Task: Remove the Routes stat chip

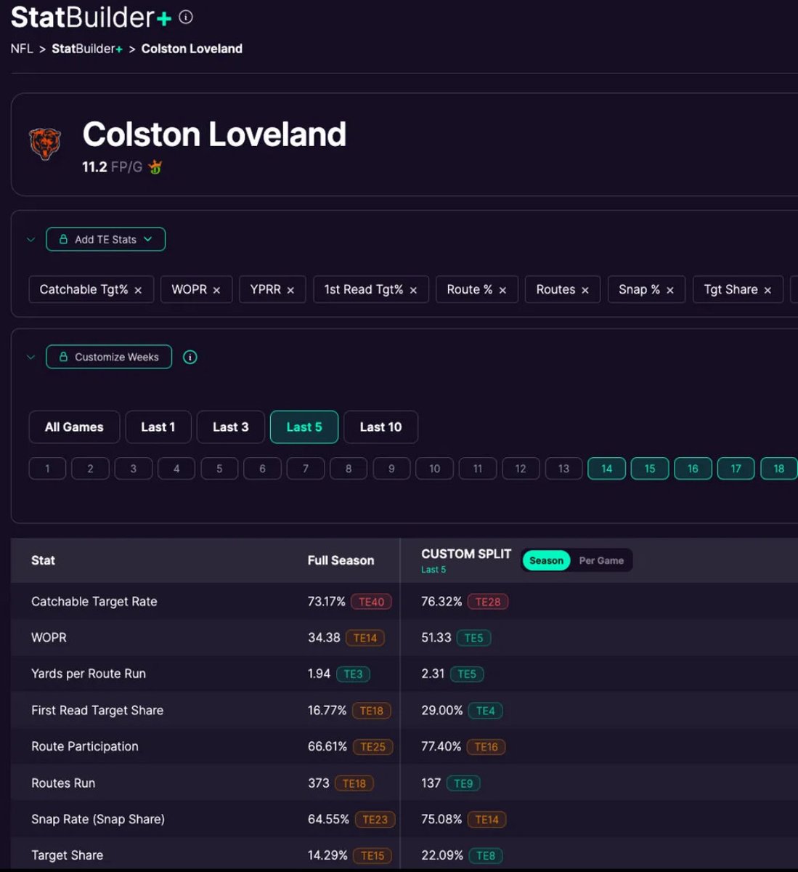Action: coord(585,290)
